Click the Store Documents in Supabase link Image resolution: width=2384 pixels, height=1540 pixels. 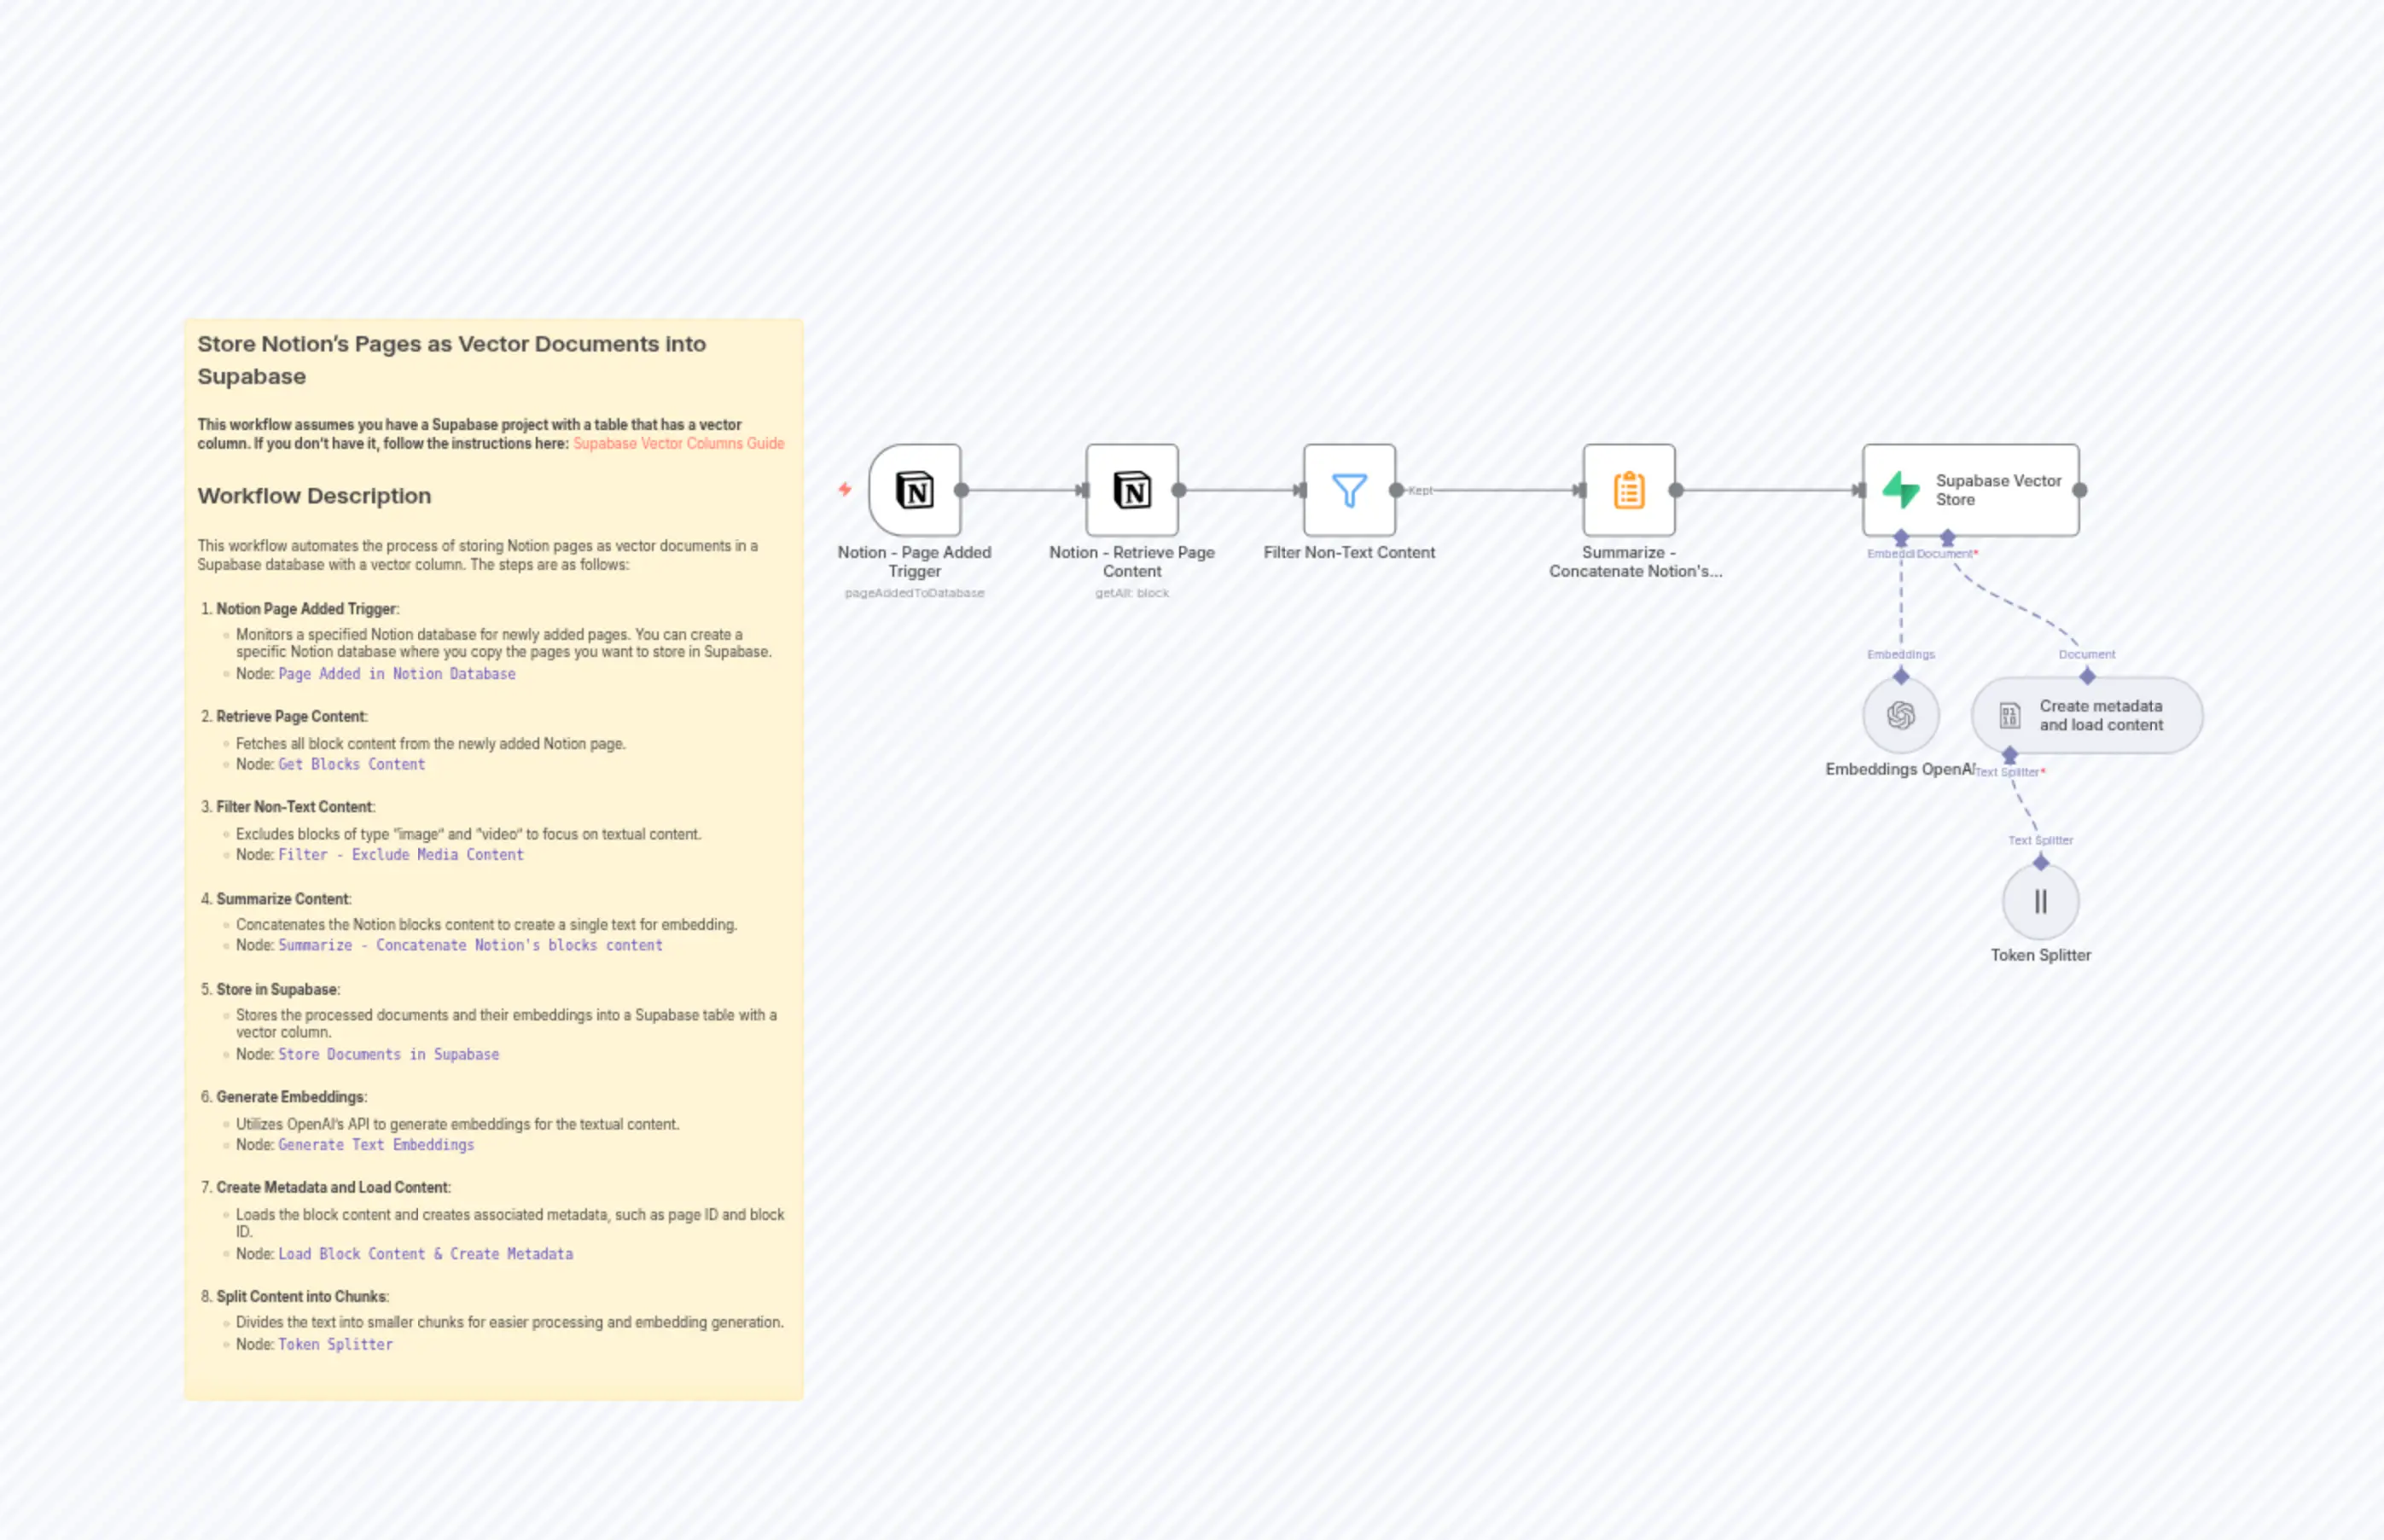(x=389, y=1053)
